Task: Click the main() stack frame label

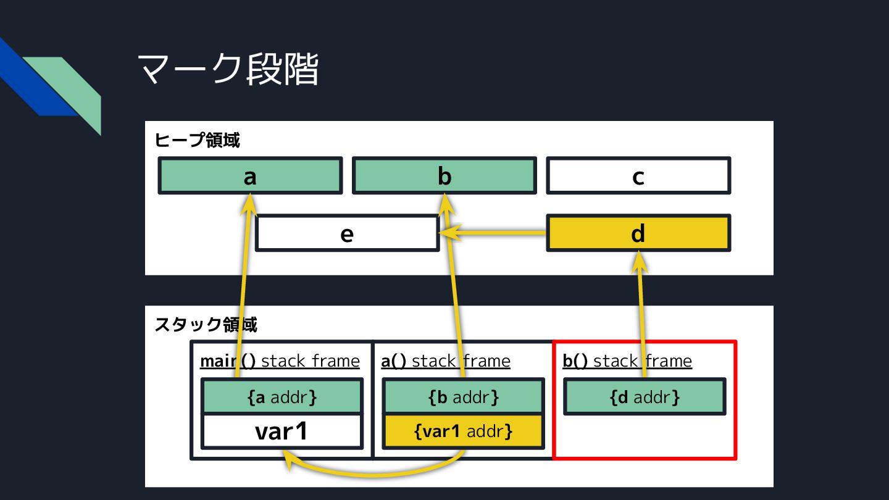Action: tap(280, 360)
